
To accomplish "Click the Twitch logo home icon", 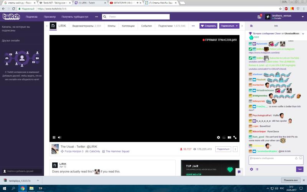I will tap(11, 17).
